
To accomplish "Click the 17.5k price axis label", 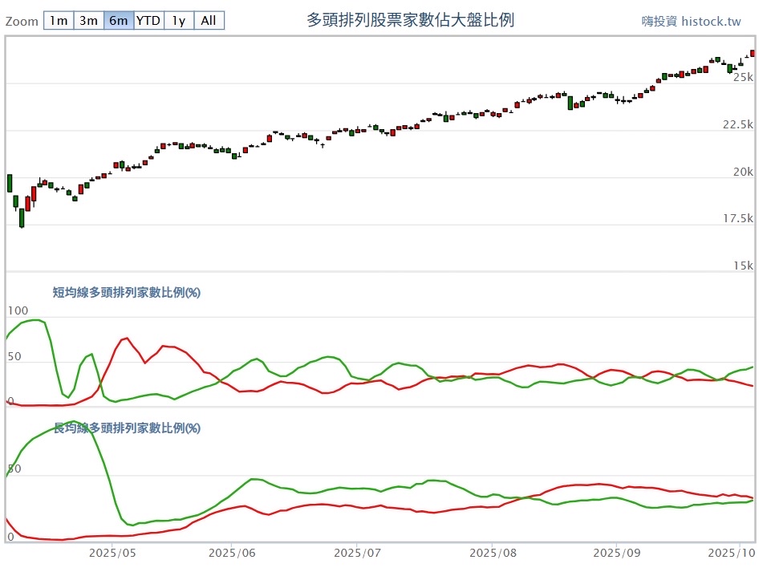I will [737, 218].
